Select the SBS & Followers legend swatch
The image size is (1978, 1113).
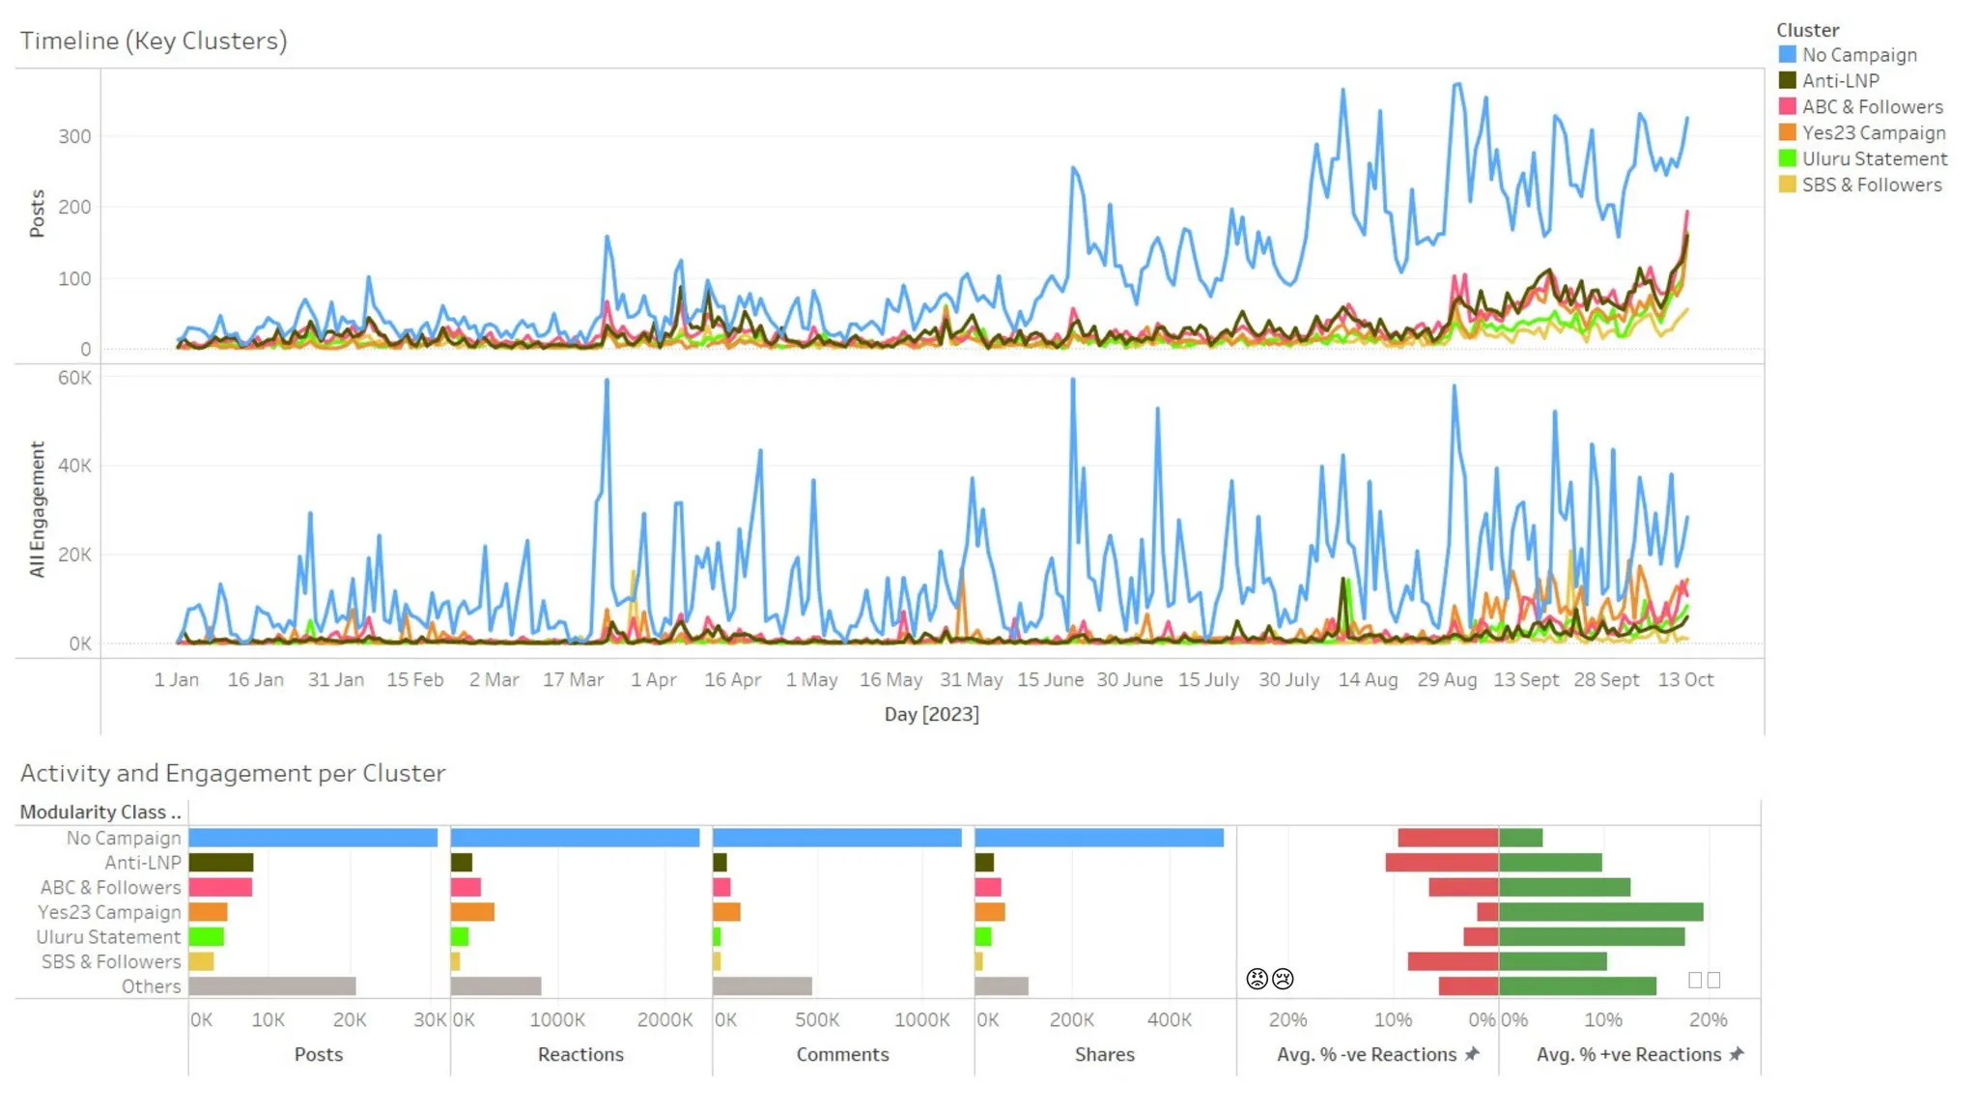coord(1788,185)
